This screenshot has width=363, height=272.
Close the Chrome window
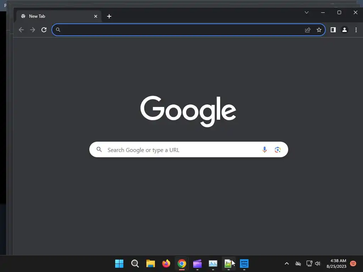click(x=356, y=12)
